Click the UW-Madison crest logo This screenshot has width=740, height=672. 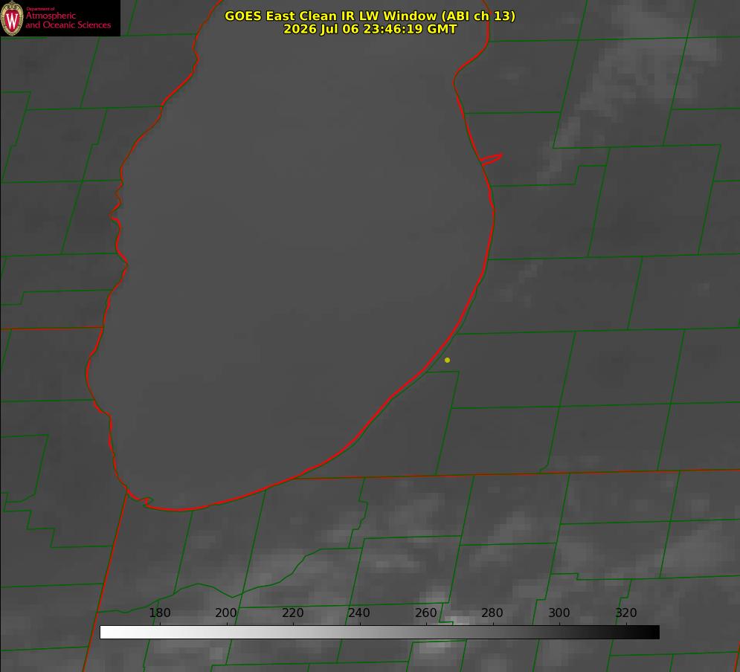coord(12,18)
